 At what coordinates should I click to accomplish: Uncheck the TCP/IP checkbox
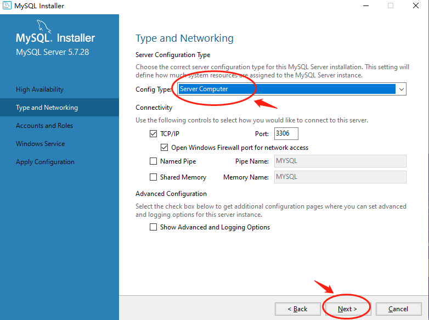click(x=153, y=133)
